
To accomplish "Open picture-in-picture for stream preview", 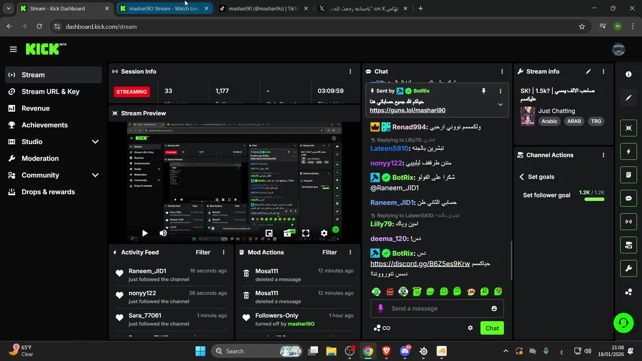I will pyautogui.click(x=269, y=233).
